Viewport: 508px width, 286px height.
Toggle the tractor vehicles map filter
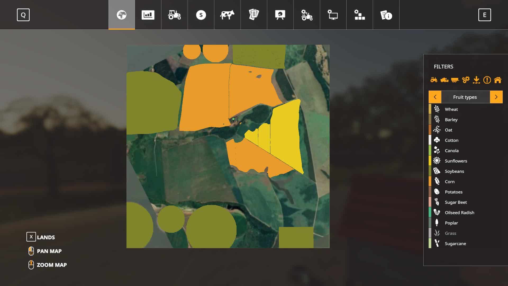coord(434,80)
